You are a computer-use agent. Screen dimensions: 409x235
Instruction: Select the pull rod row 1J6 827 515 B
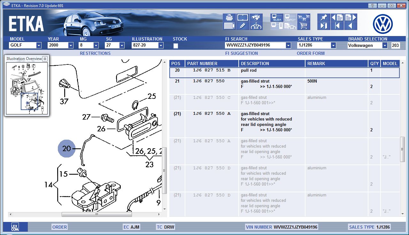284,73
